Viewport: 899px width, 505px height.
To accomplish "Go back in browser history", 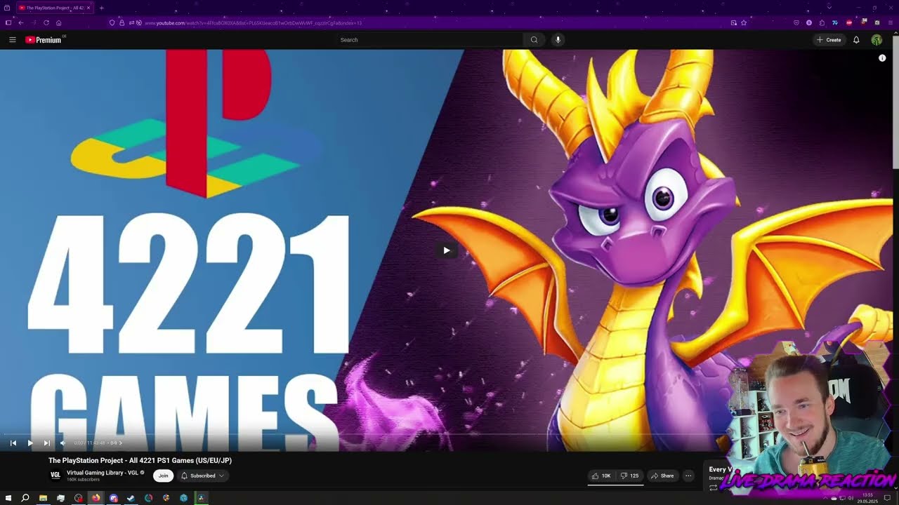I will 21,22.
